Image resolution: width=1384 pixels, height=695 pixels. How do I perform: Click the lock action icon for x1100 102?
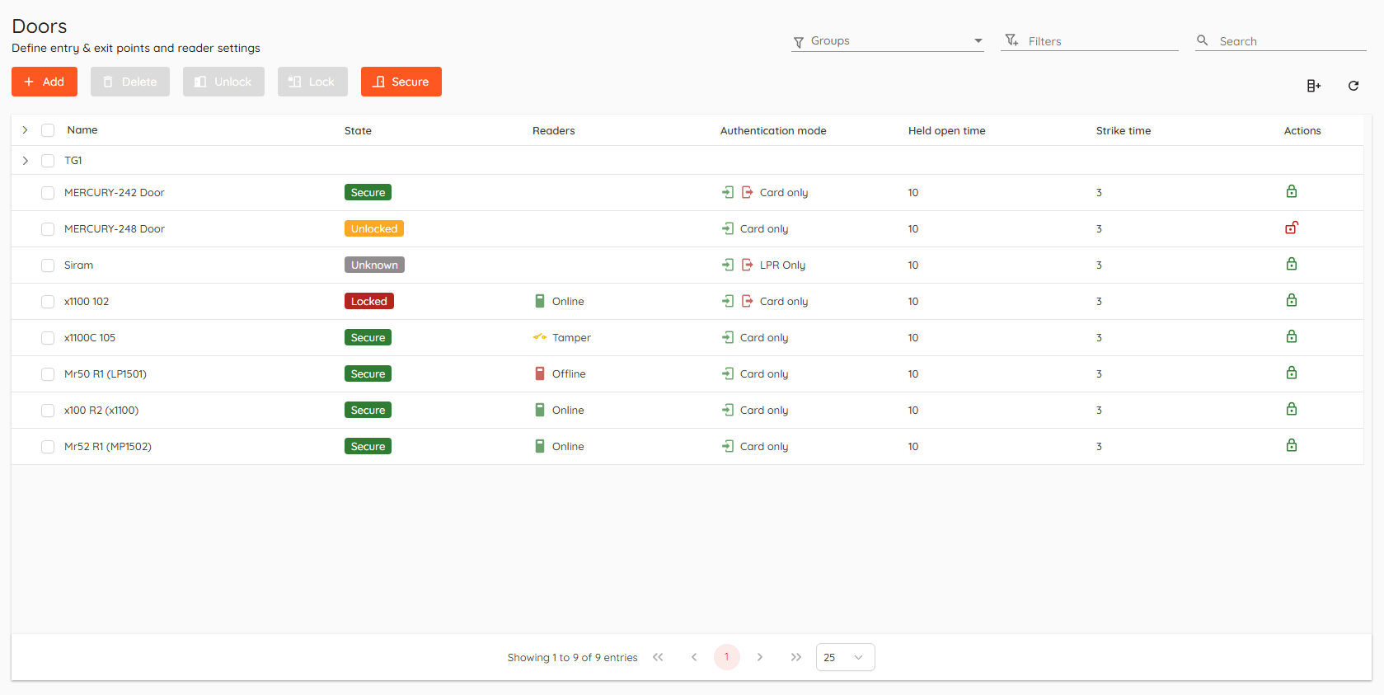1291,301
